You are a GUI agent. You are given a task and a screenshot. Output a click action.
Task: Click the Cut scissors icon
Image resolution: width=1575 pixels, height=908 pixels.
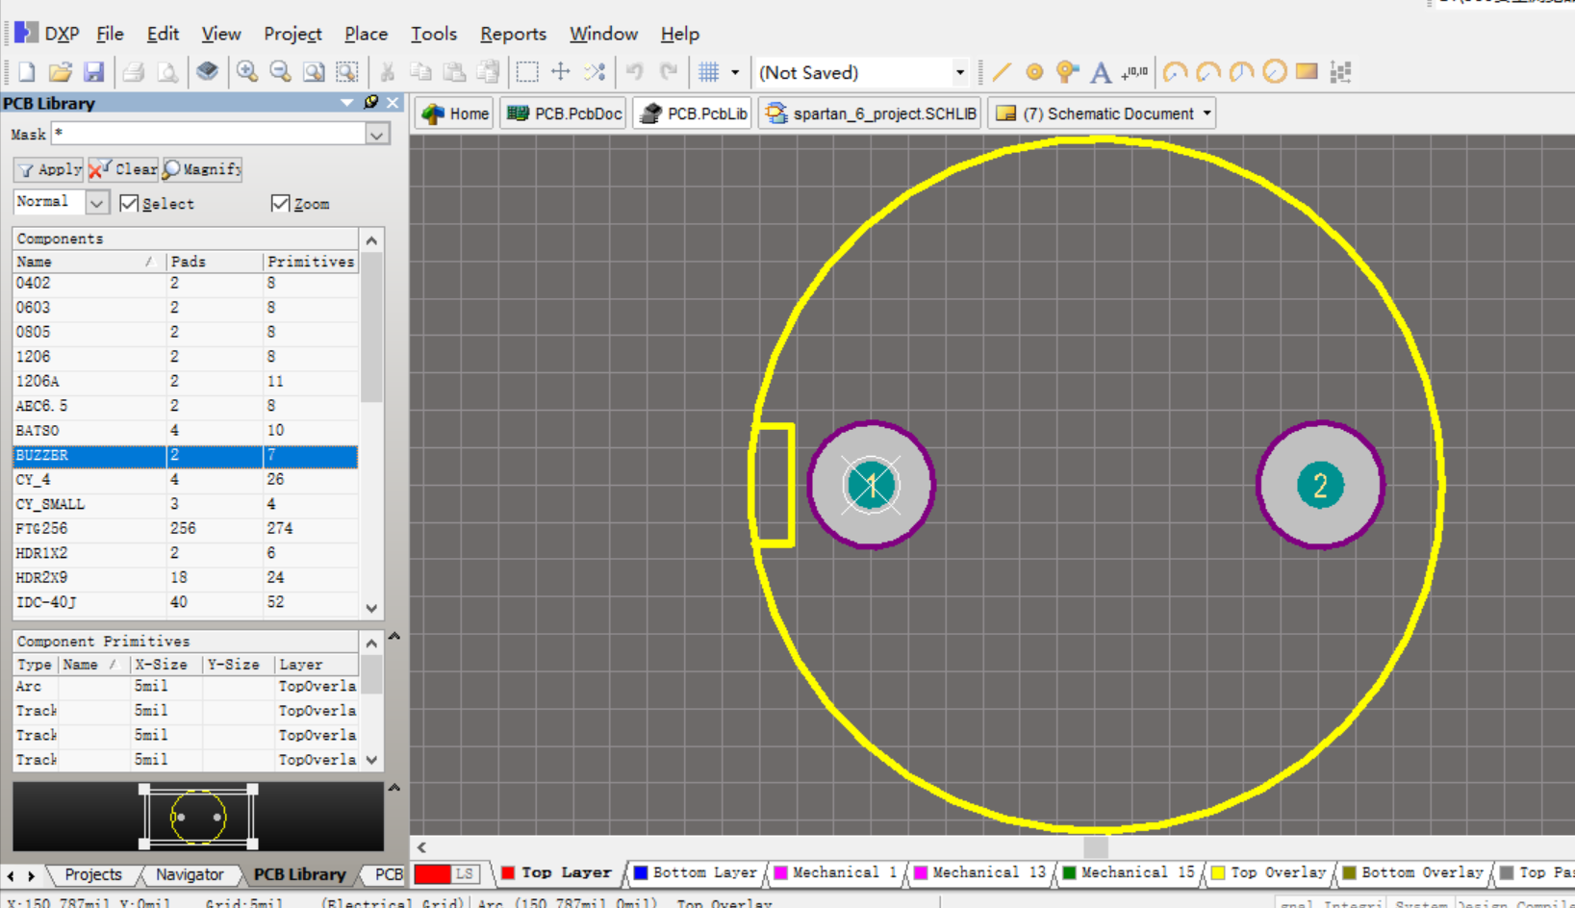[x=388, y=72]
